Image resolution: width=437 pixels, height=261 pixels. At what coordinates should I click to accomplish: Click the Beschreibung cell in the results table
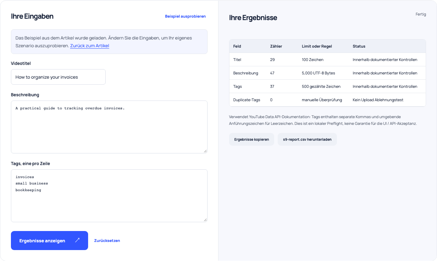[246, 73]
